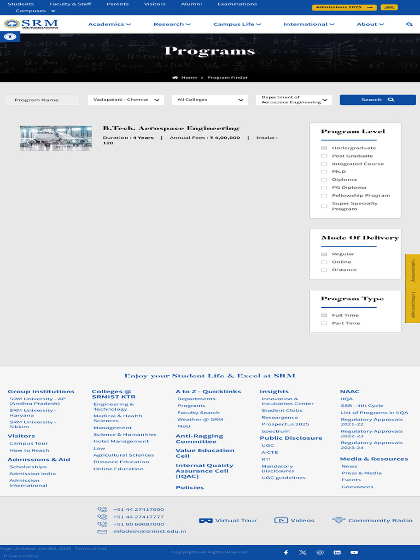Click the Community Radio wifi icon

pyautogui.click(x=339, y=521)
